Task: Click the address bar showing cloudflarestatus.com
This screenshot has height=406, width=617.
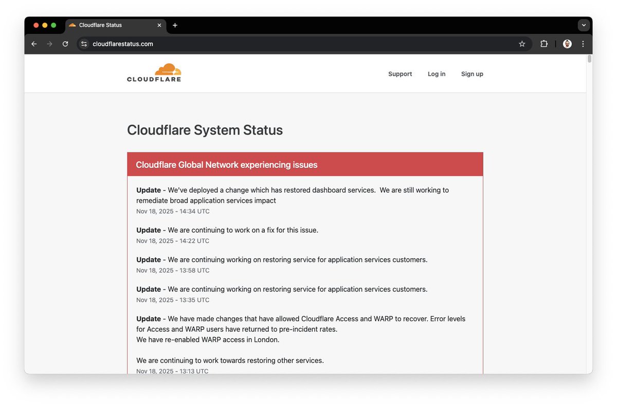Action: pos(303,44)
